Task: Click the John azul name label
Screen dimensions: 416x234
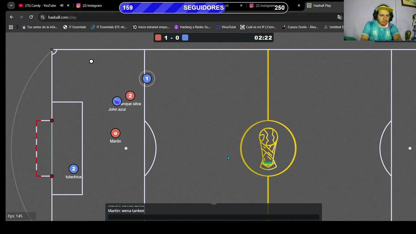Action: coord(117,110)
